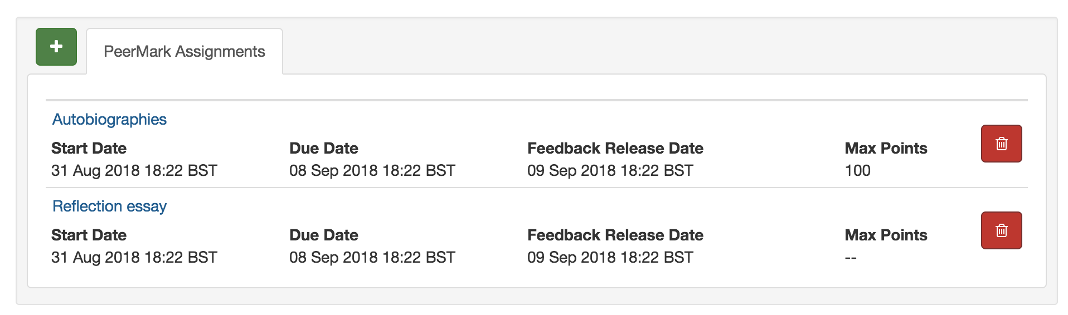Click Reflection essay due date value 08 Sep 2018
The image size is (1068, 315).
pyautogui.click(x=372, y=257)
